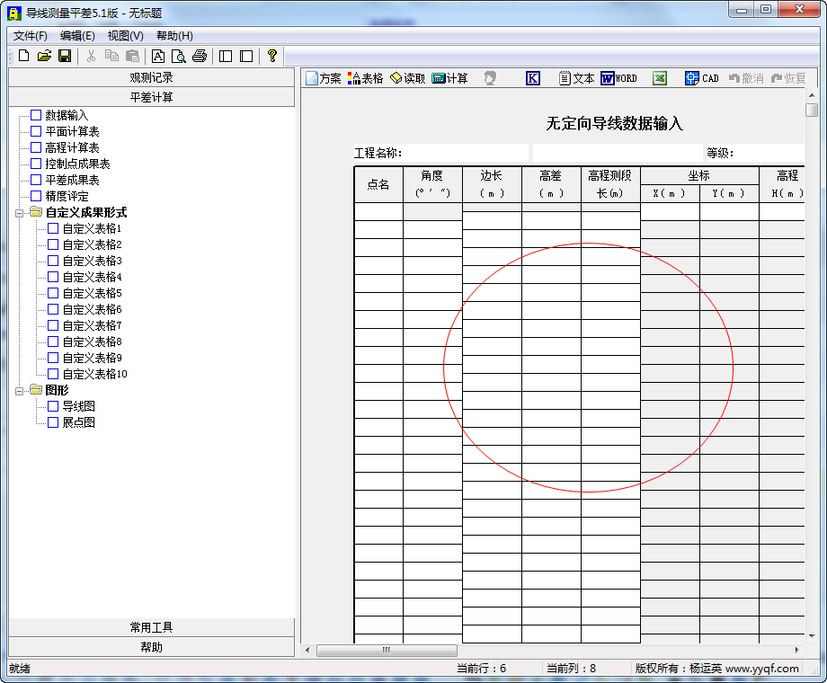Image resolution: width=827 pixels, height=683 pixels.
Task: Run the 计算 (calculate) toolbar icon
Action: coord(449,78)
